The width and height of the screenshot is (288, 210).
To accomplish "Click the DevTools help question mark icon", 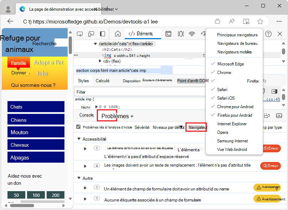I will coord(268,34).
